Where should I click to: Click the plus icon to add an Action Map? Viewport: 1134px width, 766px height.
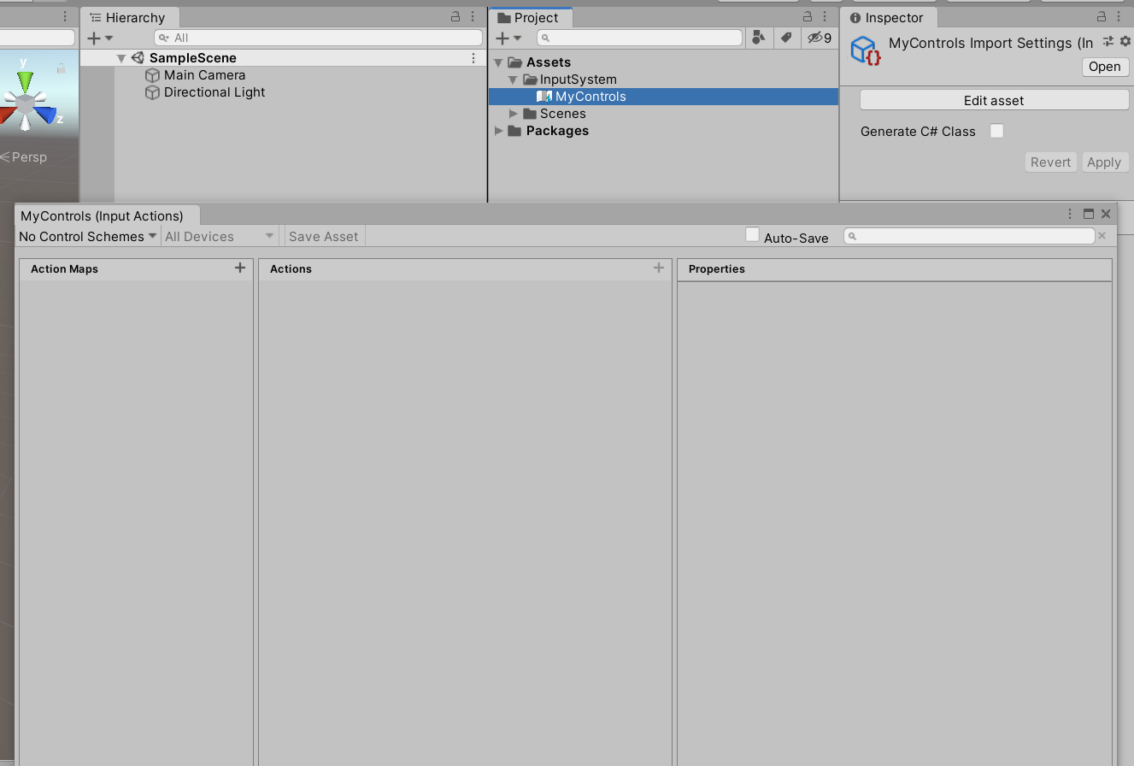239,268
